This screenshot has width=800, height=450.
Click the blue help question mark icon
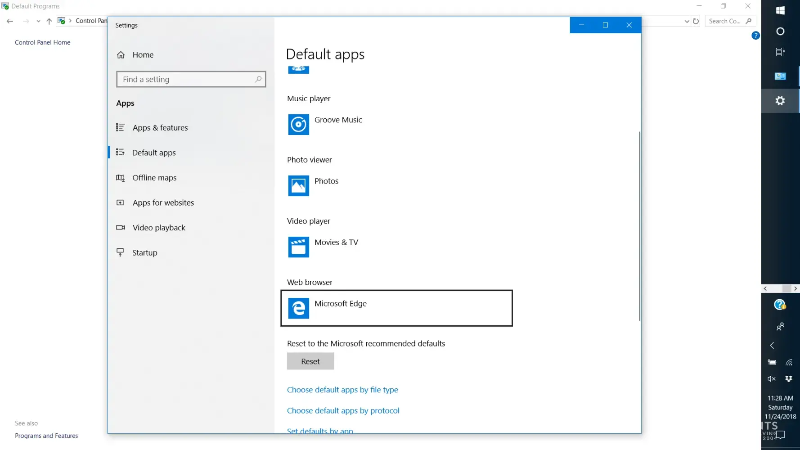click(x=755, y=36)
